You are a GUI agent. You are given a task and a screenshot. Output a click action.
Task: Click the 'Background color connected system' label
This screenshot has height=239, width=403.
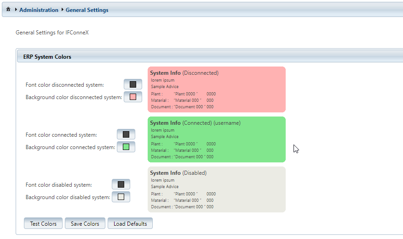pos(70,147)
